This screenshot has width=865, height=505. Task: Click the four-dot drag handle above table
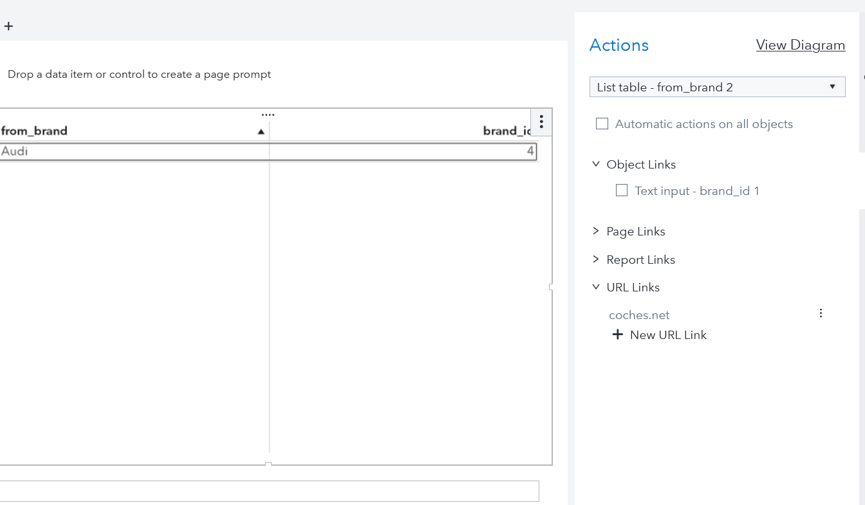coord(268,115)
